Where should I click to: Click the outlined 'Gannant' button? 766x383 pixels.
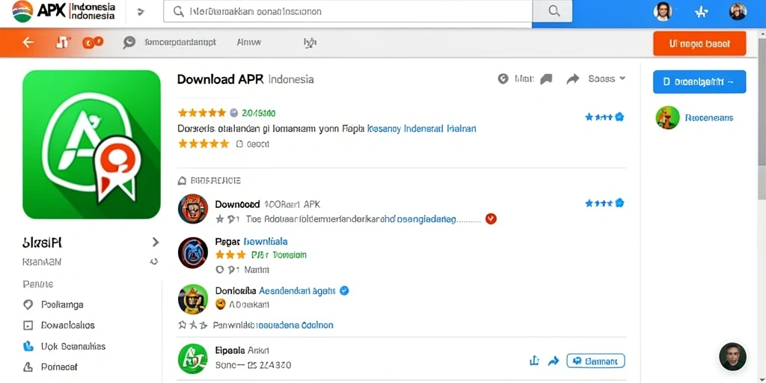[595, 361]
